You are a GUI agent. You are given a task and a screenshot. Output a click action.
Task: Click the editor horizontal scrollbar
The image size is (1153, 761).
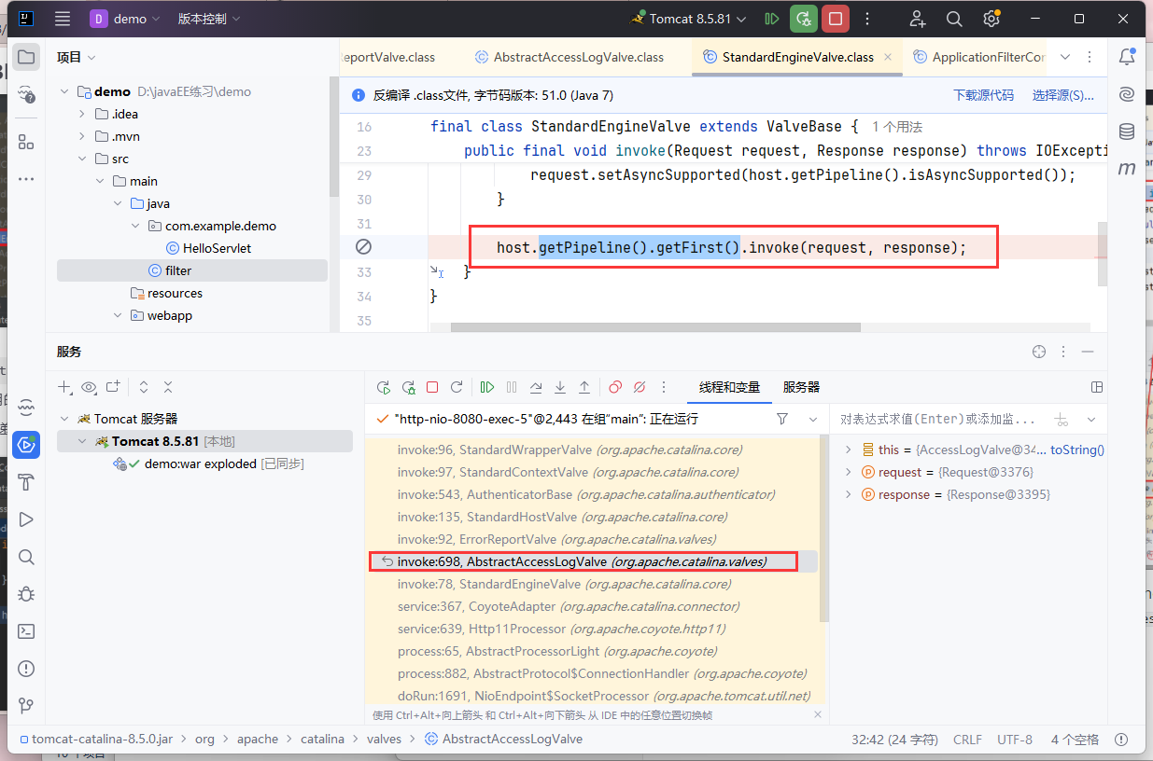pyautogui.click(x=654, y=327)
